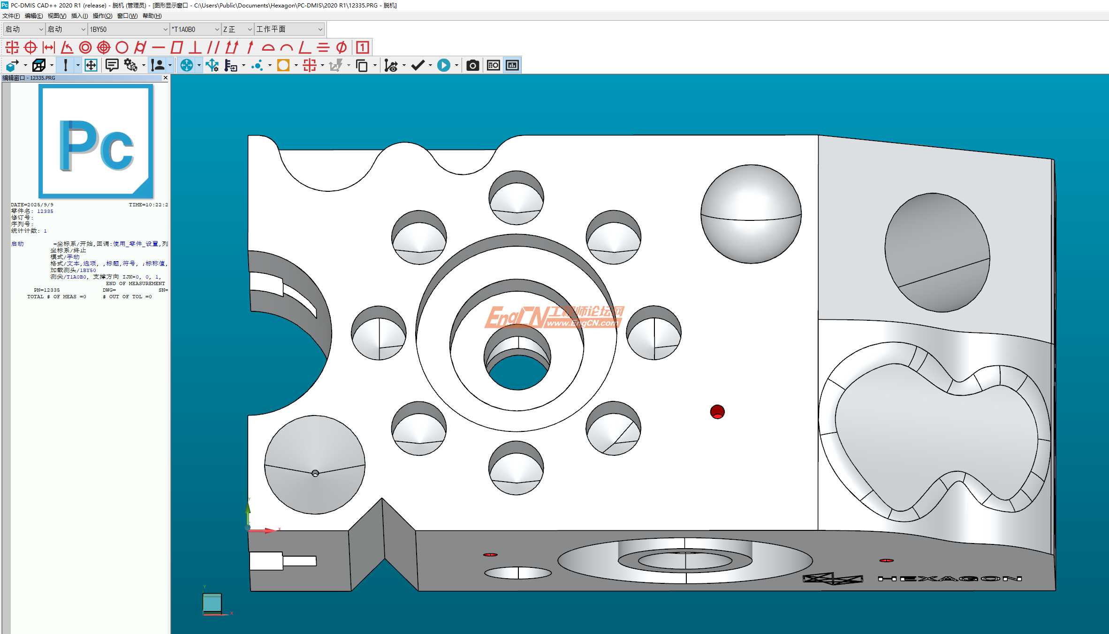Click the blue Execute play icon
Screen dimensions: 1109x634
[x=443, y=65]
